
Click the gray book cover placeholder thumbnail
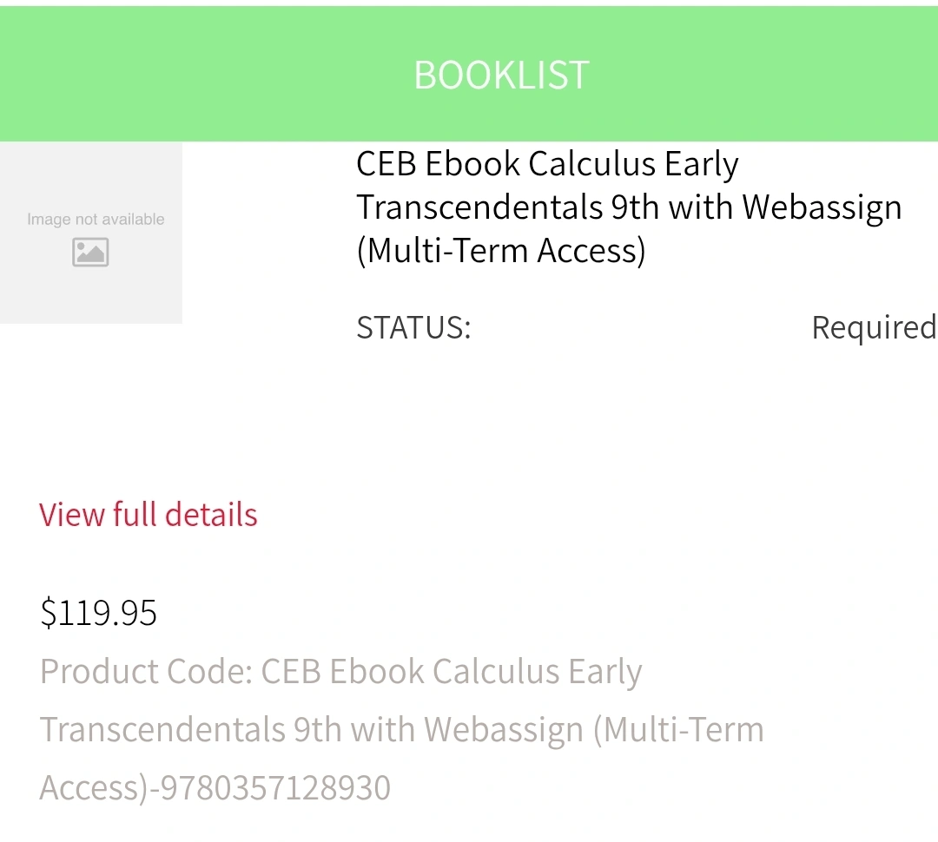coord(91,233)
